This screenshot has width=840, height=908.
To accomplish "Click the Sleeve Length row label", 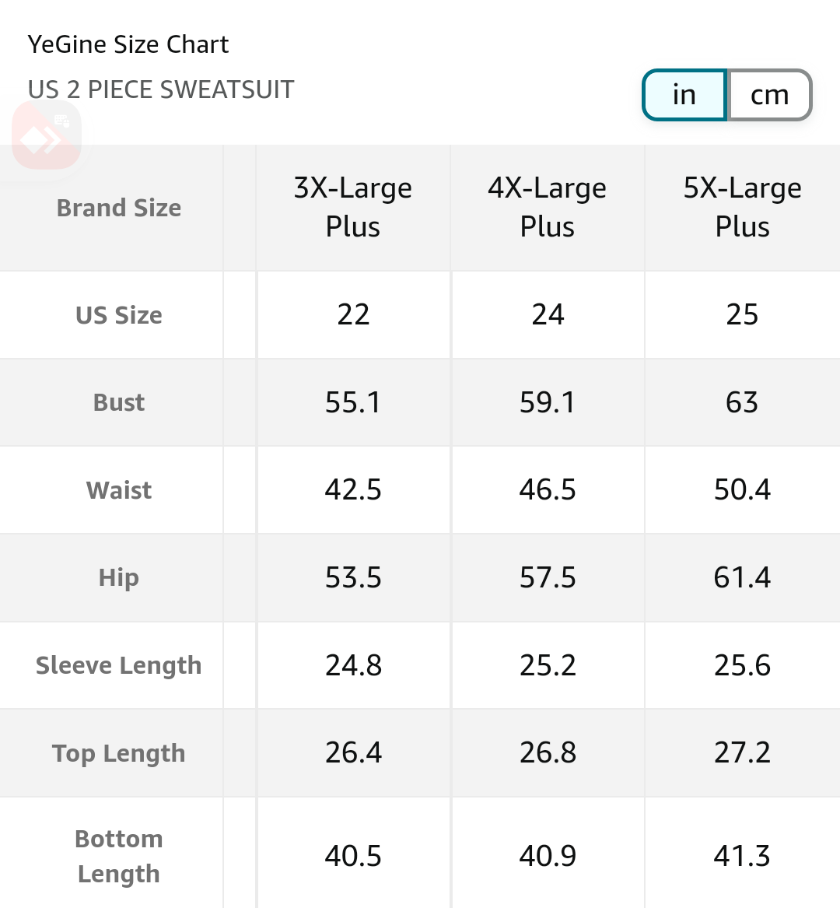I will click(119, 665).
